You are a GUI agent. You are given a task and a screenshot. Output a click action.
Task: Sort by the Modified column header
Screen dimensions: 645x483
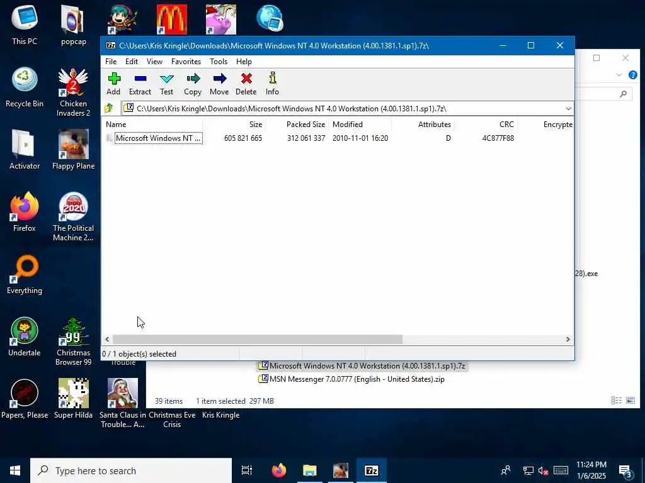tap(360, 125)
